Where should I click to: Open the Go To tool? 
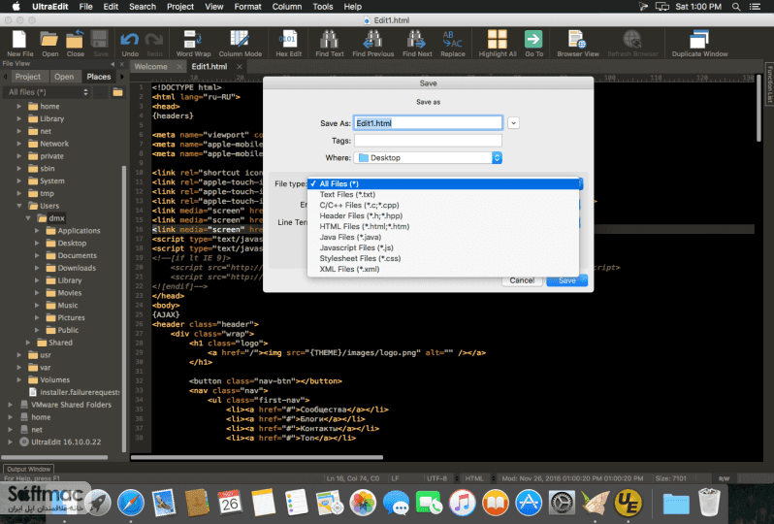pos(533,43)
